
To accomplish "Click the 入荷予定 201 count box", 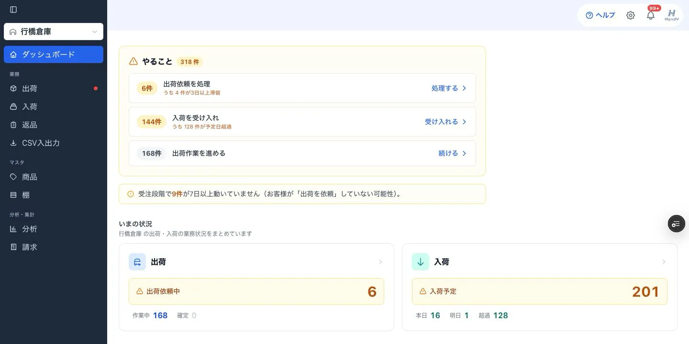I will 540,291.
